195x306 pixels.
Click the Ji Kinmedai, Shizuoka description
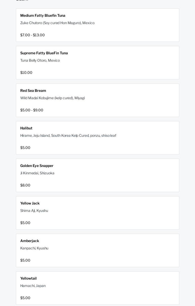click(37, 173)
